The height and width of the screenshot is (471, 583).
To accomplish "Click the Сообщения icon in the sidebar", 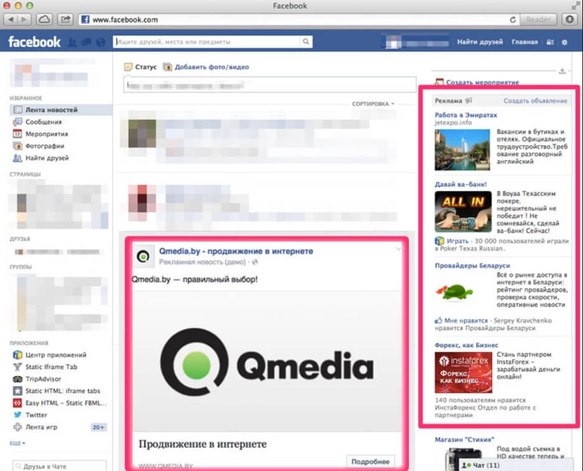I will point(17,122).
